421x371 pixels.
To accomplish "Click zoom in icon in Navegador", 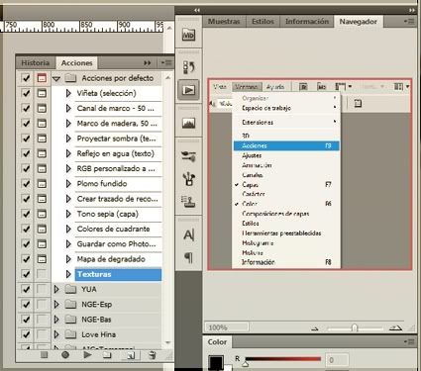I will pyautogui.click(x=395, y=327).
